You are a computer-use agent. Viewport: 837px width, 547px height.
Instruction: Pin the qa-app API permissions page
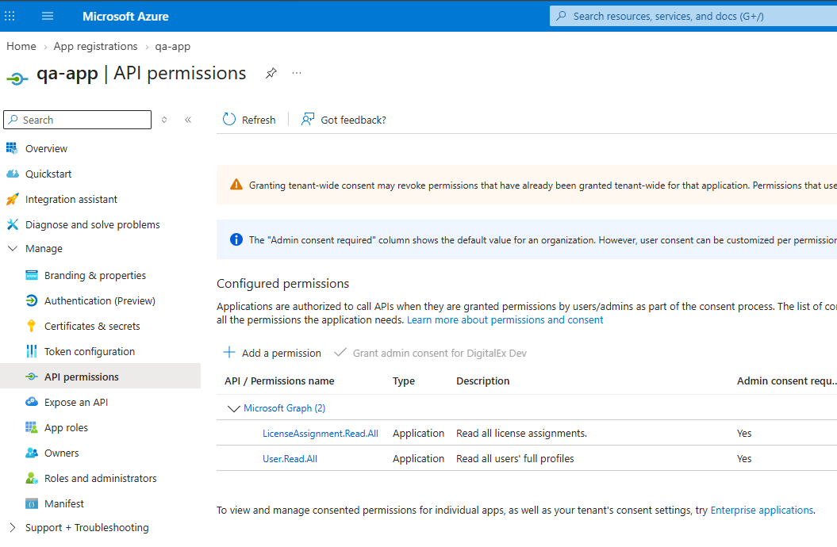(x=271, y=73)
